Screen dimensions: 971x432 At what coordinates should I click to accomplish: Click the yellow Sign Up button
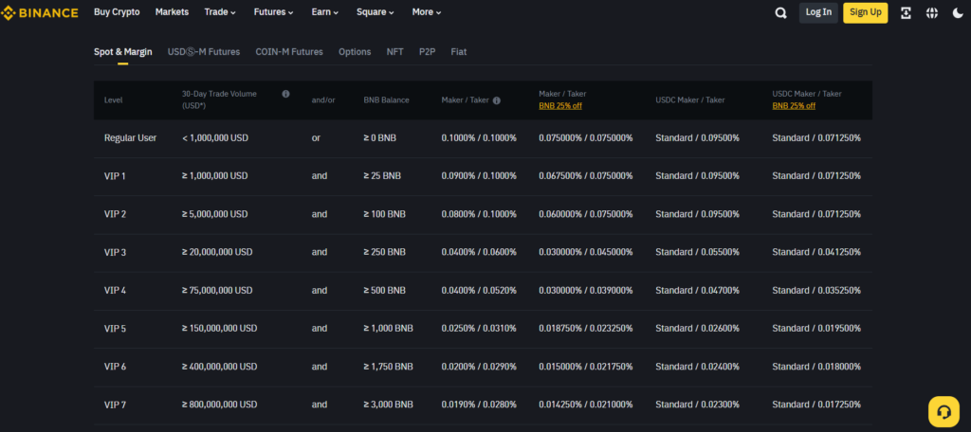865,12
